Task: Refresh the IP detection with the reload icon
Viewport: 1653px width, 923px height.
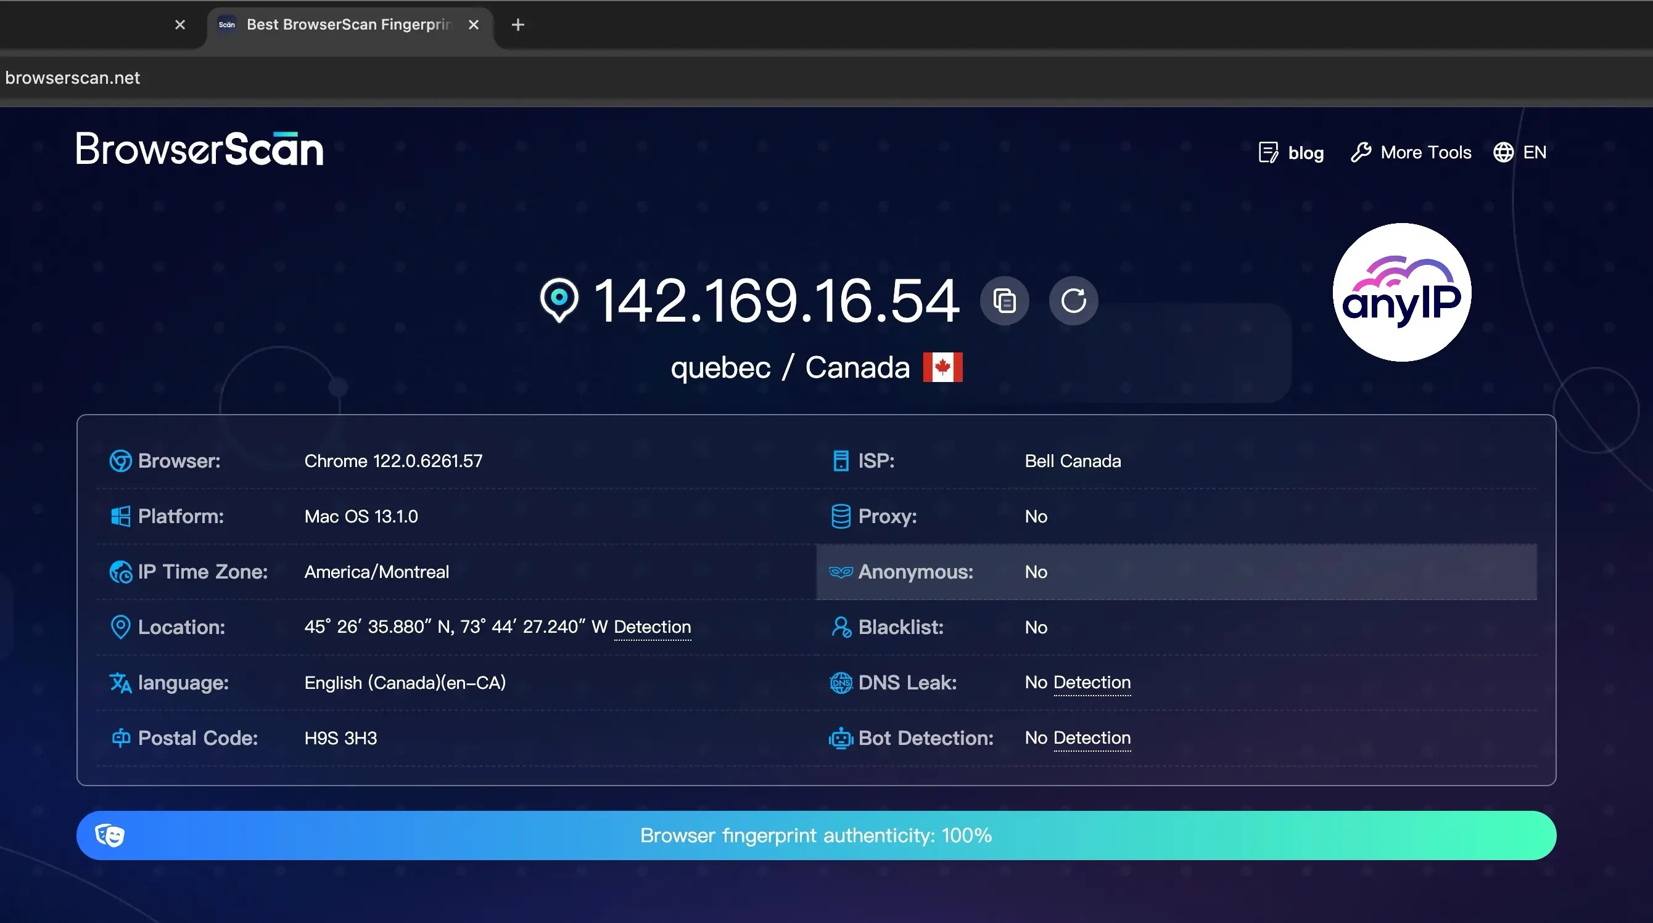Action: point(1073,301)
